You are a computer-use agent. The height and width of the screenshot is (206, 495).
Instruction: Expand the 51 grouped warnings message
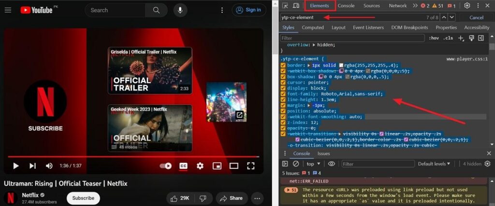(291, 190)
